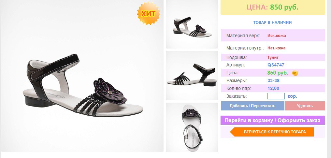Click the small ХИТ icon beside the price
This screenshot has width=331, height=158.
pyautogui.click(x=295, y=73)
